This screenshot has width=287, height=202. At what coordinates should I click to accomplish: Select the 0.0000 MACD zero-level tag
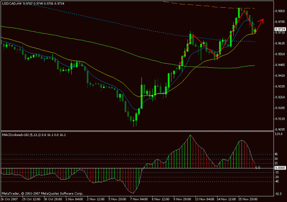280,168
